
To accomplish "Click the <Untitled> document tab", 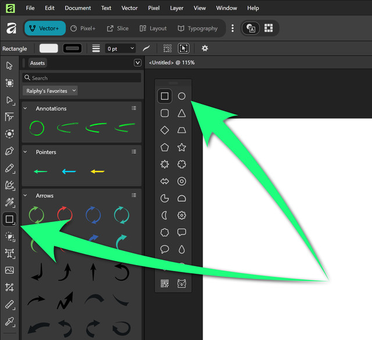I will 172,63.
